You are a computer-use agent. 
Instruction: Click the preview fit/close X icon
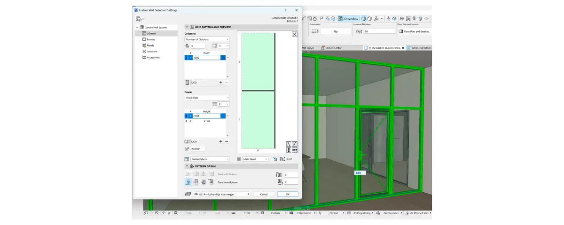pyautogui.click(x=295, y=34)
